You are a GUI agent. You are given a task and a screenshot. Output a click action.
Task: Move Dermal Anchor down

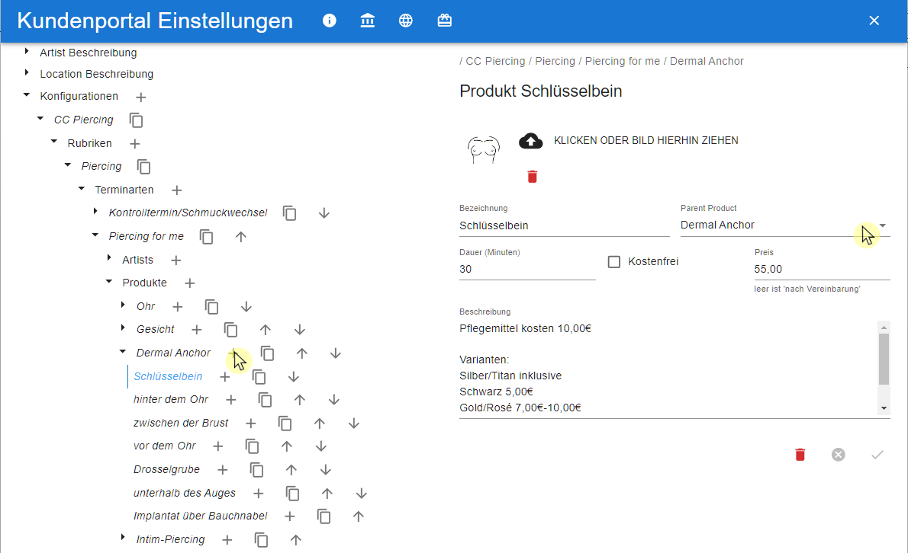[x=335, y=353]
